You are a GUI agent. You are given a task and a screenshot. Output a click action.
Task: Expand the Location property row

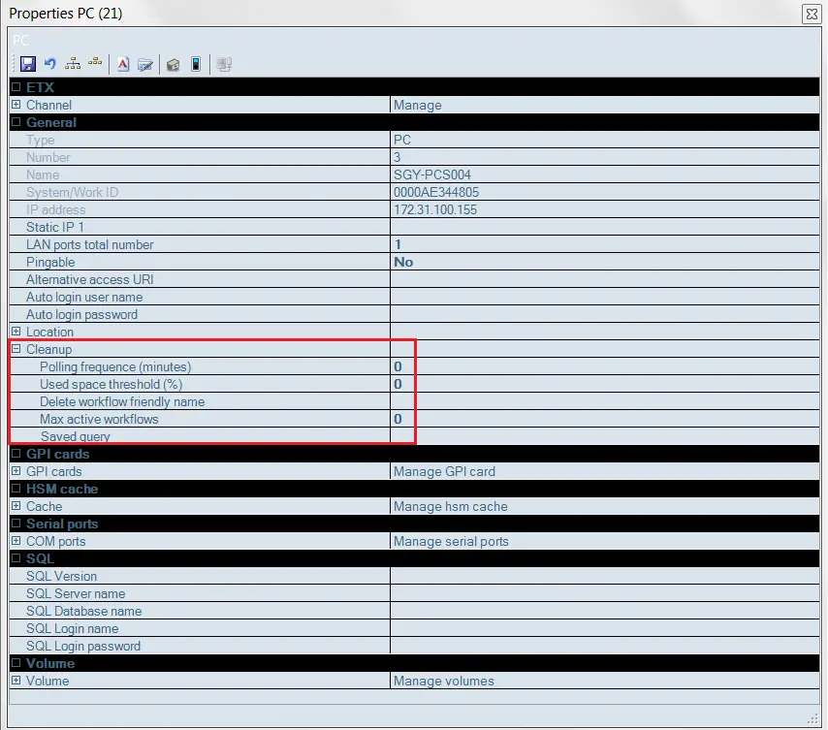click(16, 332)
